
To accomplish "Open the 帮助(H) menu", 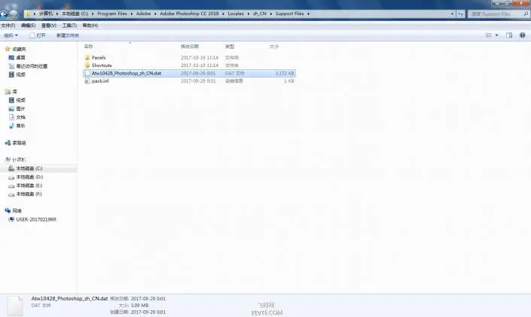I will 90,26.
